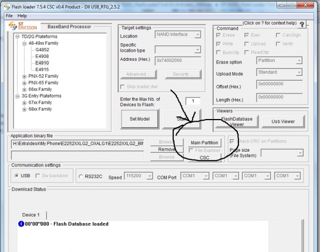Viewport: 320px width, 252px height.
Task: Toggle the BurnOtp checkbox
Action: [x=218, y=52]
